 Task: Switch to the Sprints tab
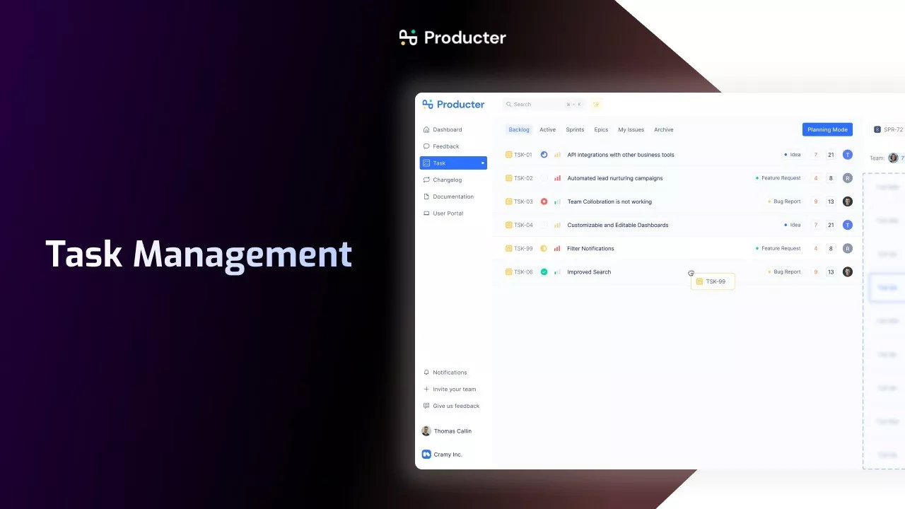click(575, 130)
